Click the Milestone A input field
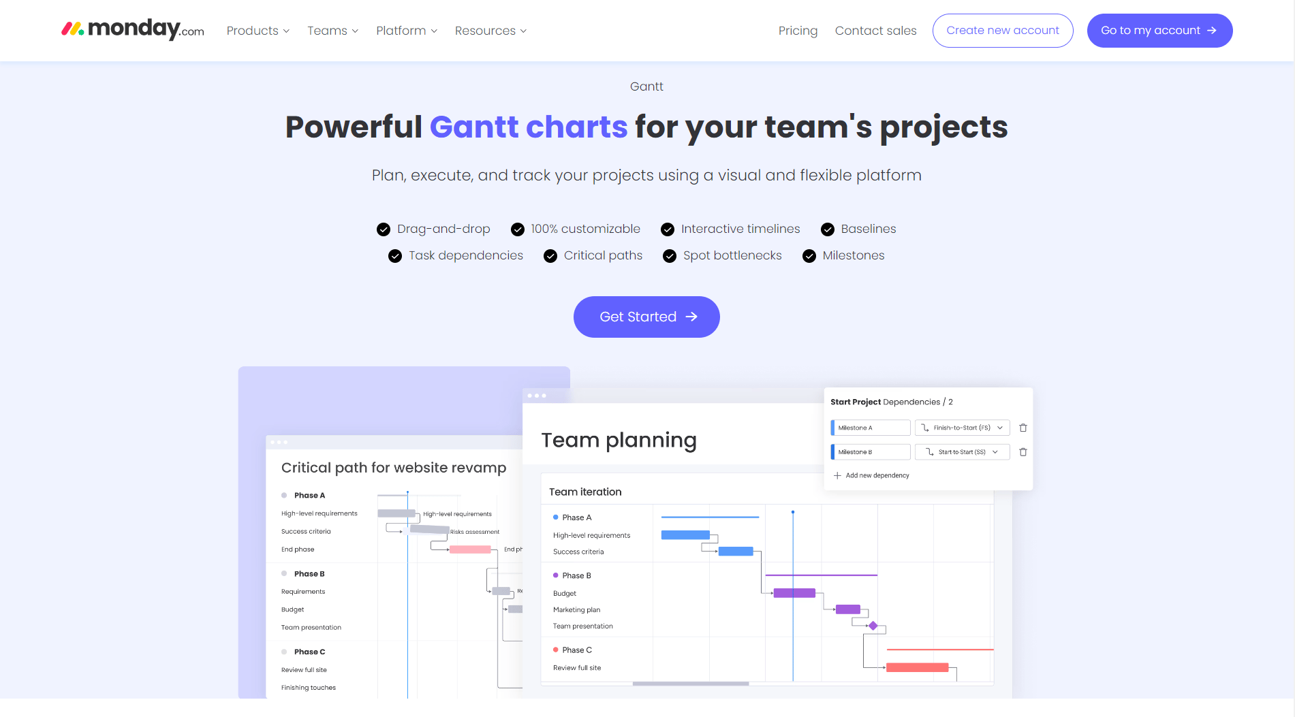Screen dimensions: 1295x717 click(x=872, y=428)
